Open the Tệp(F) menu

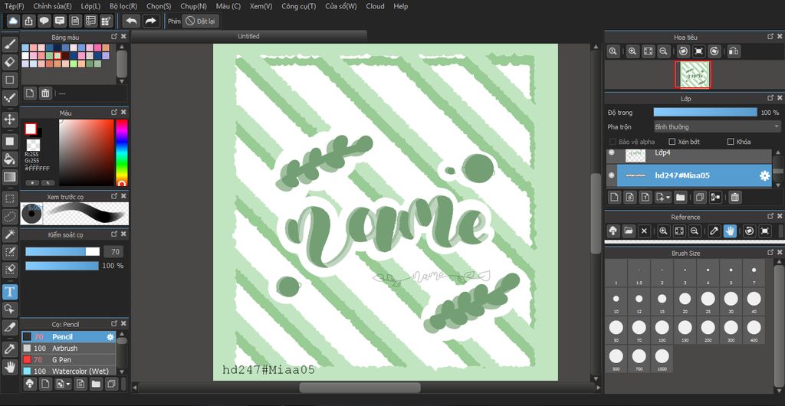tap(14, 6)
